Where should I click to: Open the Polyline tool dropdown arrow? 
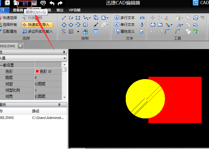click(x=90, y=18)
